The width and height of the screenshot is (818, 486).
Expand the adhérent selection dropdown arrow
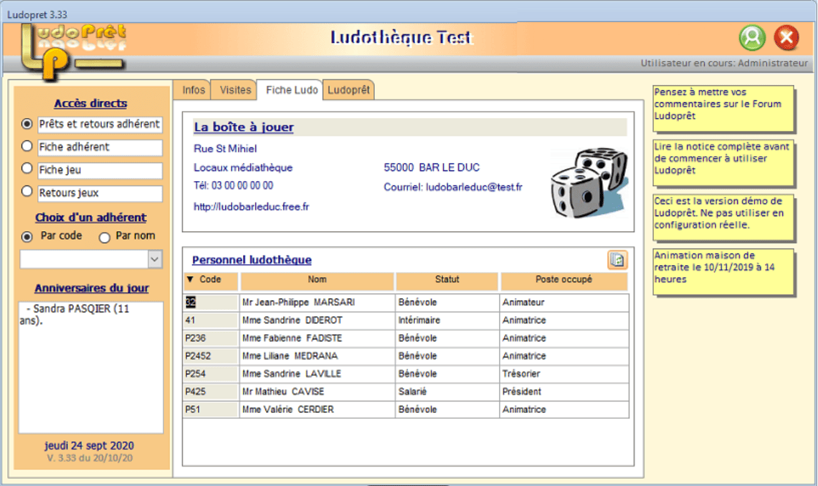click(x=154, y=259)
